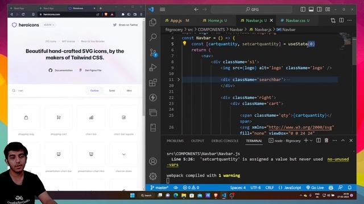
Task: Open File Explorer from the taskbar
Action: coord(184,195)
